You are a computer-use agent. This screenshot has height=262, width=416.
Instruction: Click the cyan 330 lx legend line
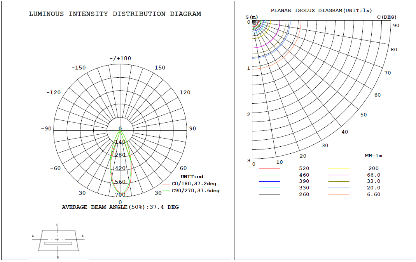click(x=269, y=188)
